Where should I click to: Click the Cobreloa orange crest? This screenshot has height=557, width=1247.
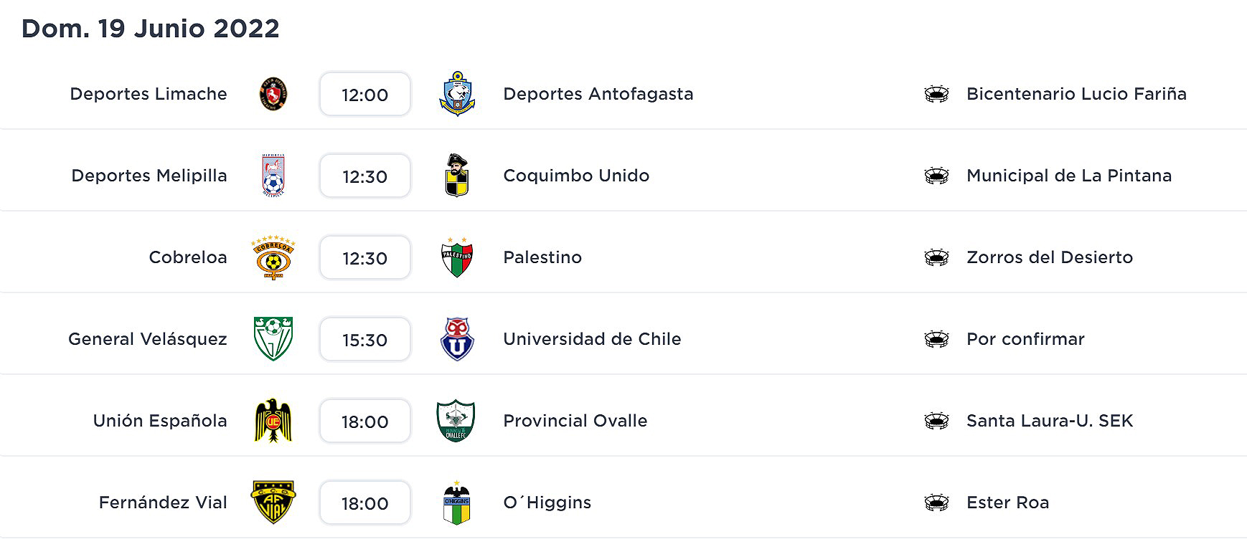click(x=273, y=257)
